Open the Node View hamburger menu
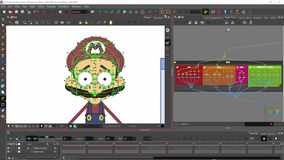The height and width of the screenshot is (160, 284). click(175, 17)
